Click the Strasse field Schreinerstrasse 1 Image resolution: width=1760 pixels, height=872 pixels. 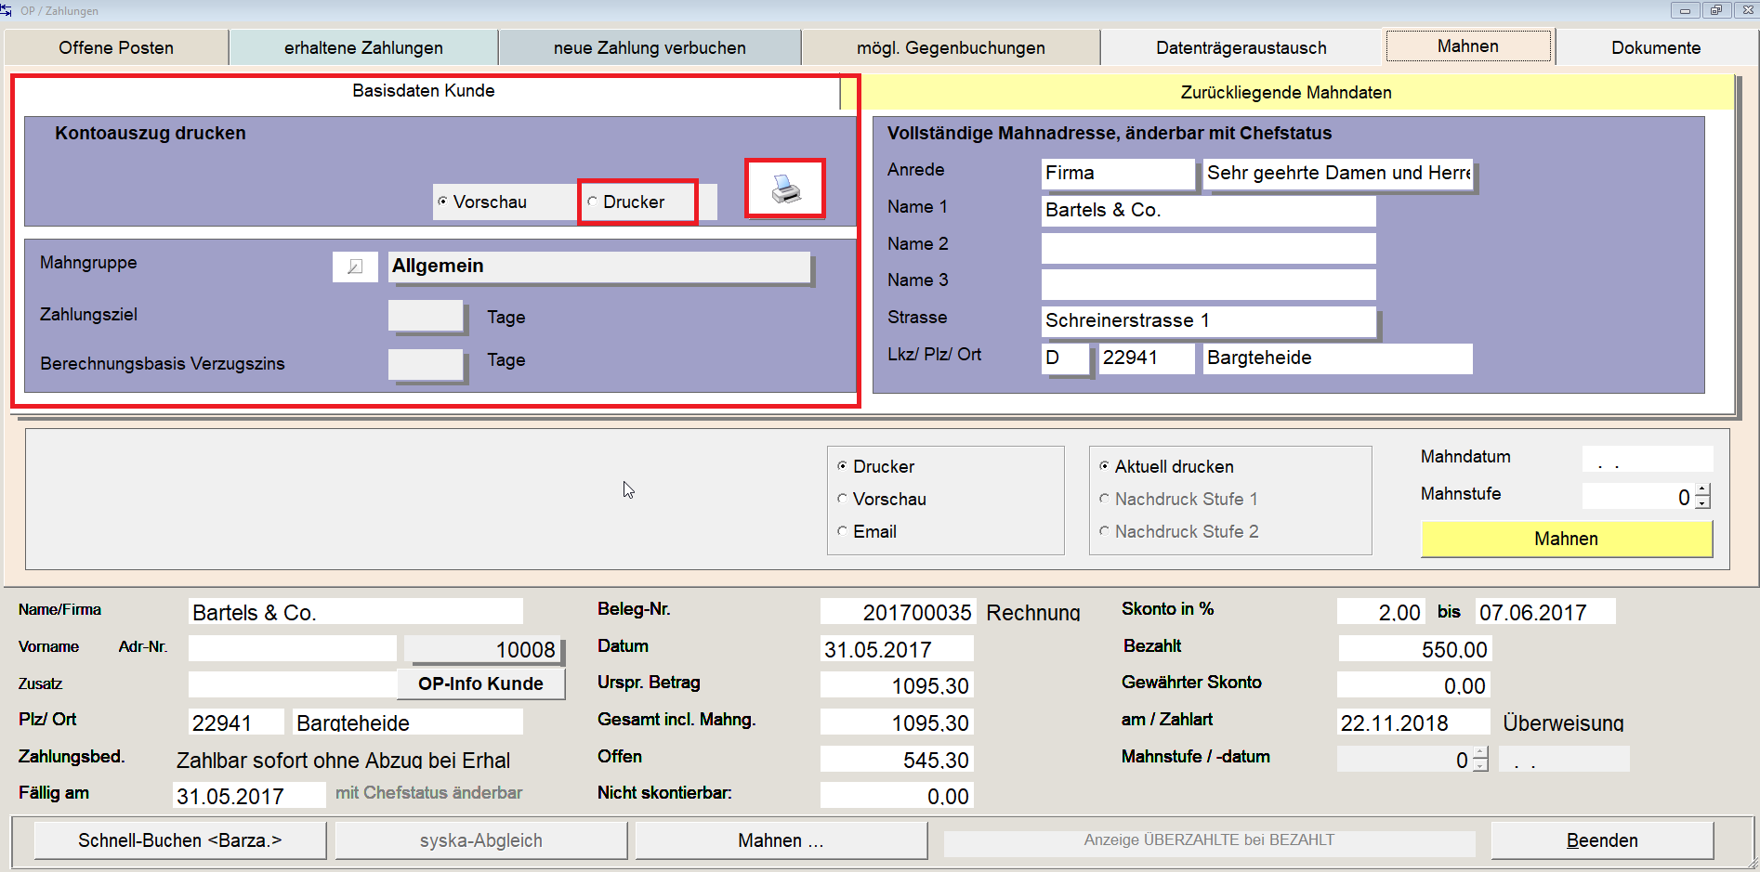[x=1208, y=320]
